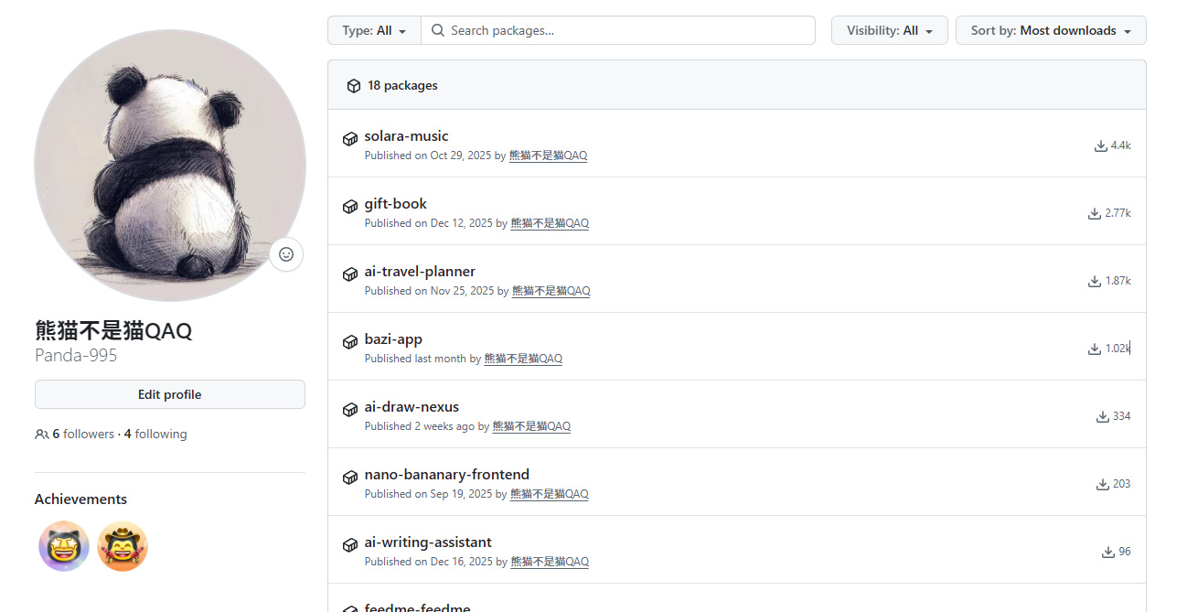Open the Visibility: All dropdown
Viewport: 1187px width, 612px height.
point(889,30)
